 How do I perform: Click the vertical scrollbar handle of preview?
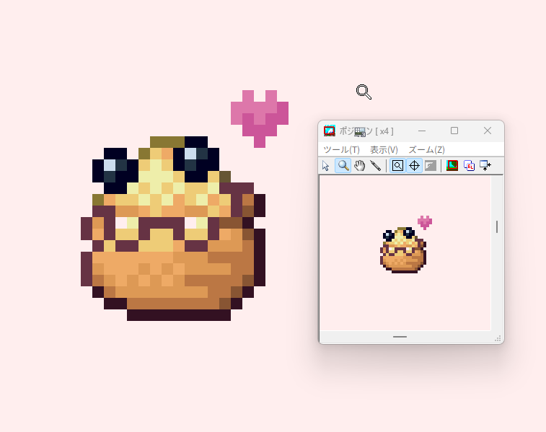(x=497, y=227)
